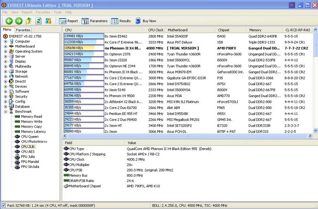The height and width of the screenshot is (209, 318).
Task: Select the Devices icon in tree
Action: tap(11, 86)
